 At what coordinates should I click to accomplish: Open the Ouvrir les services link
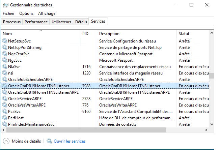tap(70, 141)
